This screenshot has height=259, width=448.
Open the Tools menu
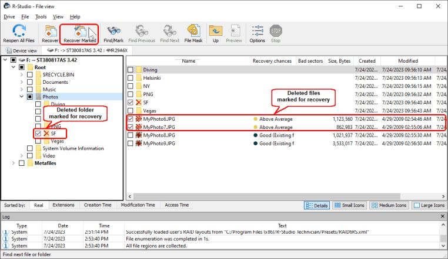pos(41,17)
